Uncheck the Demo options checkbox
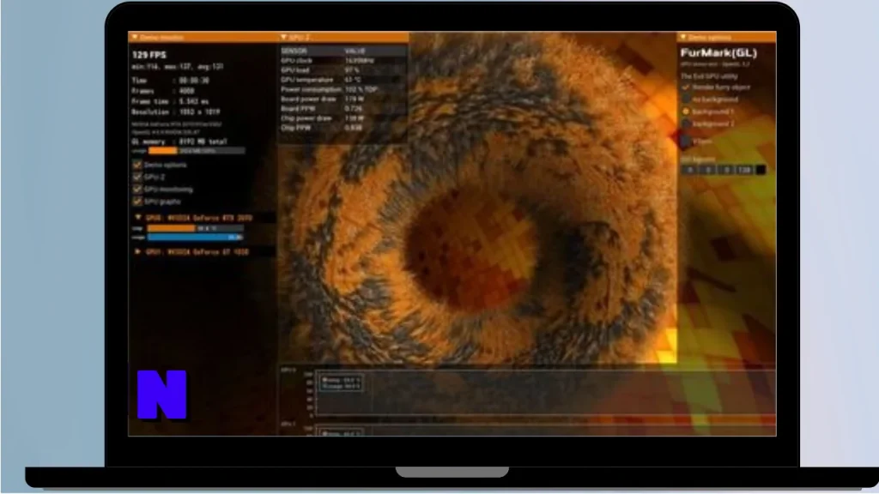The height and width of the screenshot is (494, 879). (x=137, y=165)
